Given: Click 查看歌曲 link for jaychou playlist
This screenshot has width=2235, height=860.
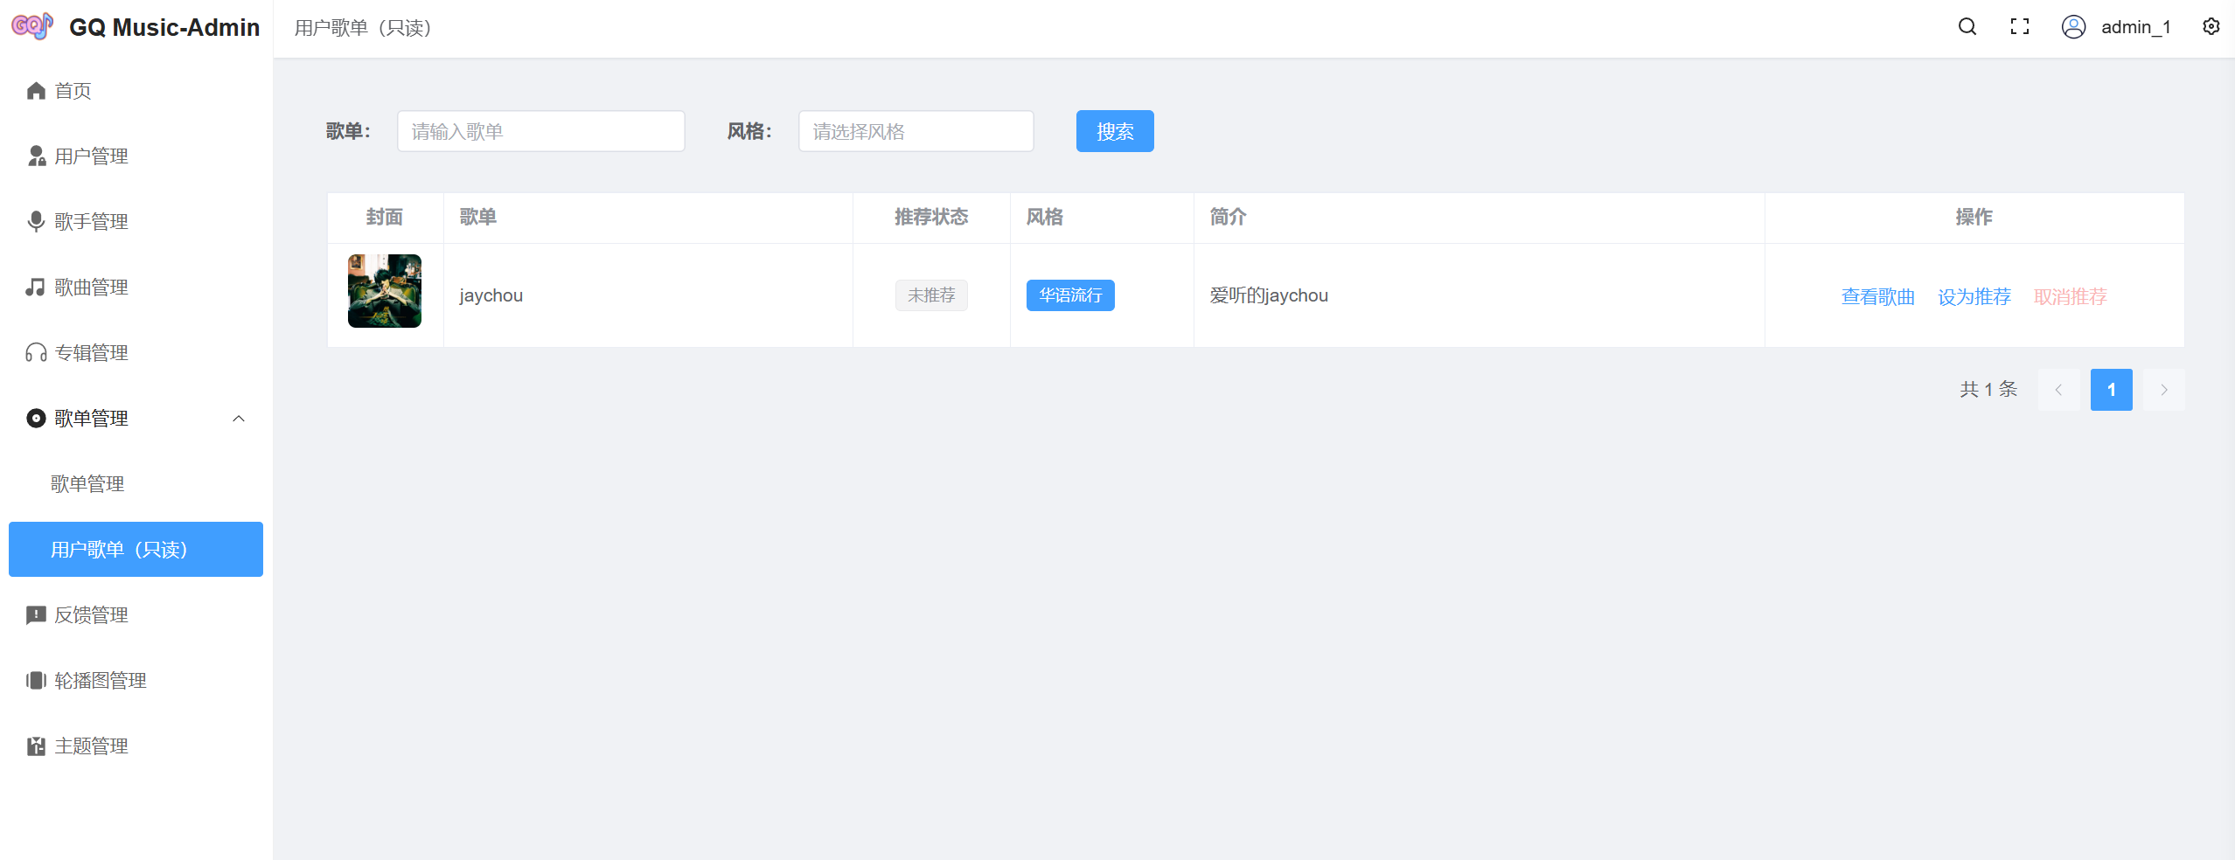Looking at the screenshot, I should coord(1877,297).
